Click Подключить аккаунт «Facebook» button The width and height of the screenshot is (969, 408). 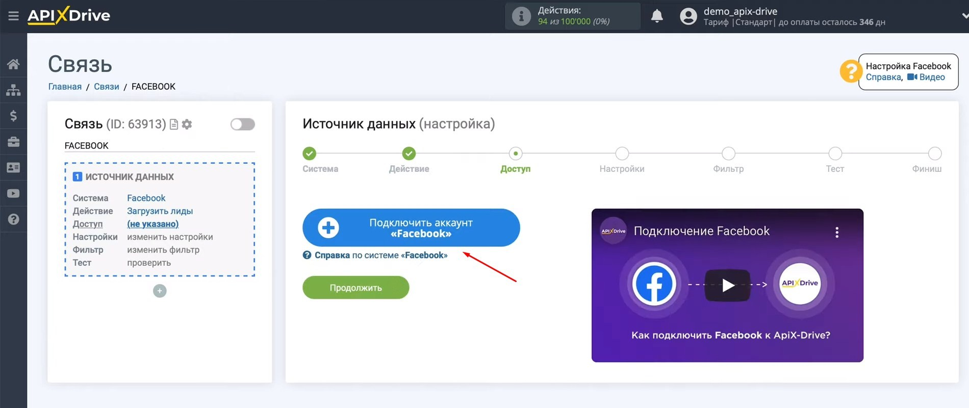pyautogui.click(x=411, y=227)
